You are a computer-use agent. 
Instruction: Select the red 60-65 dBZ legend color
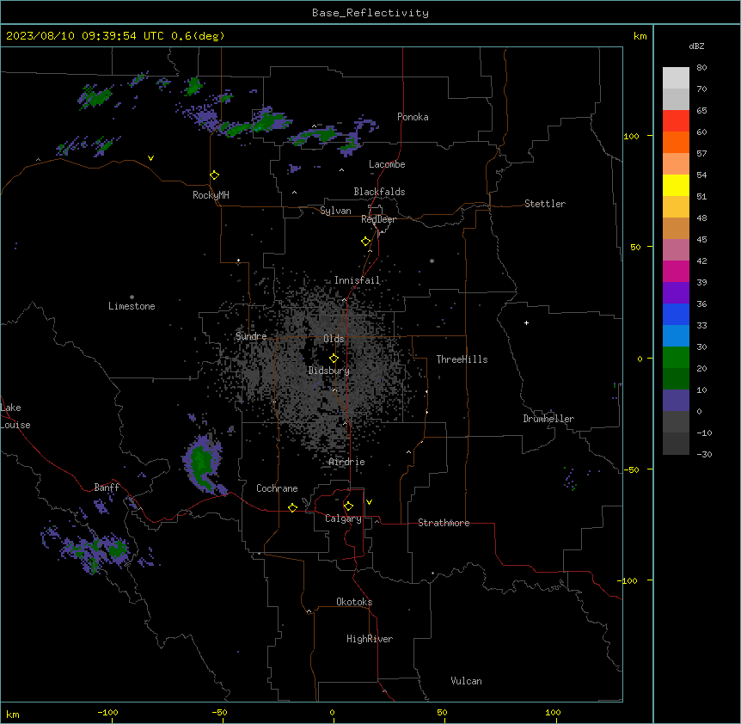676,121
